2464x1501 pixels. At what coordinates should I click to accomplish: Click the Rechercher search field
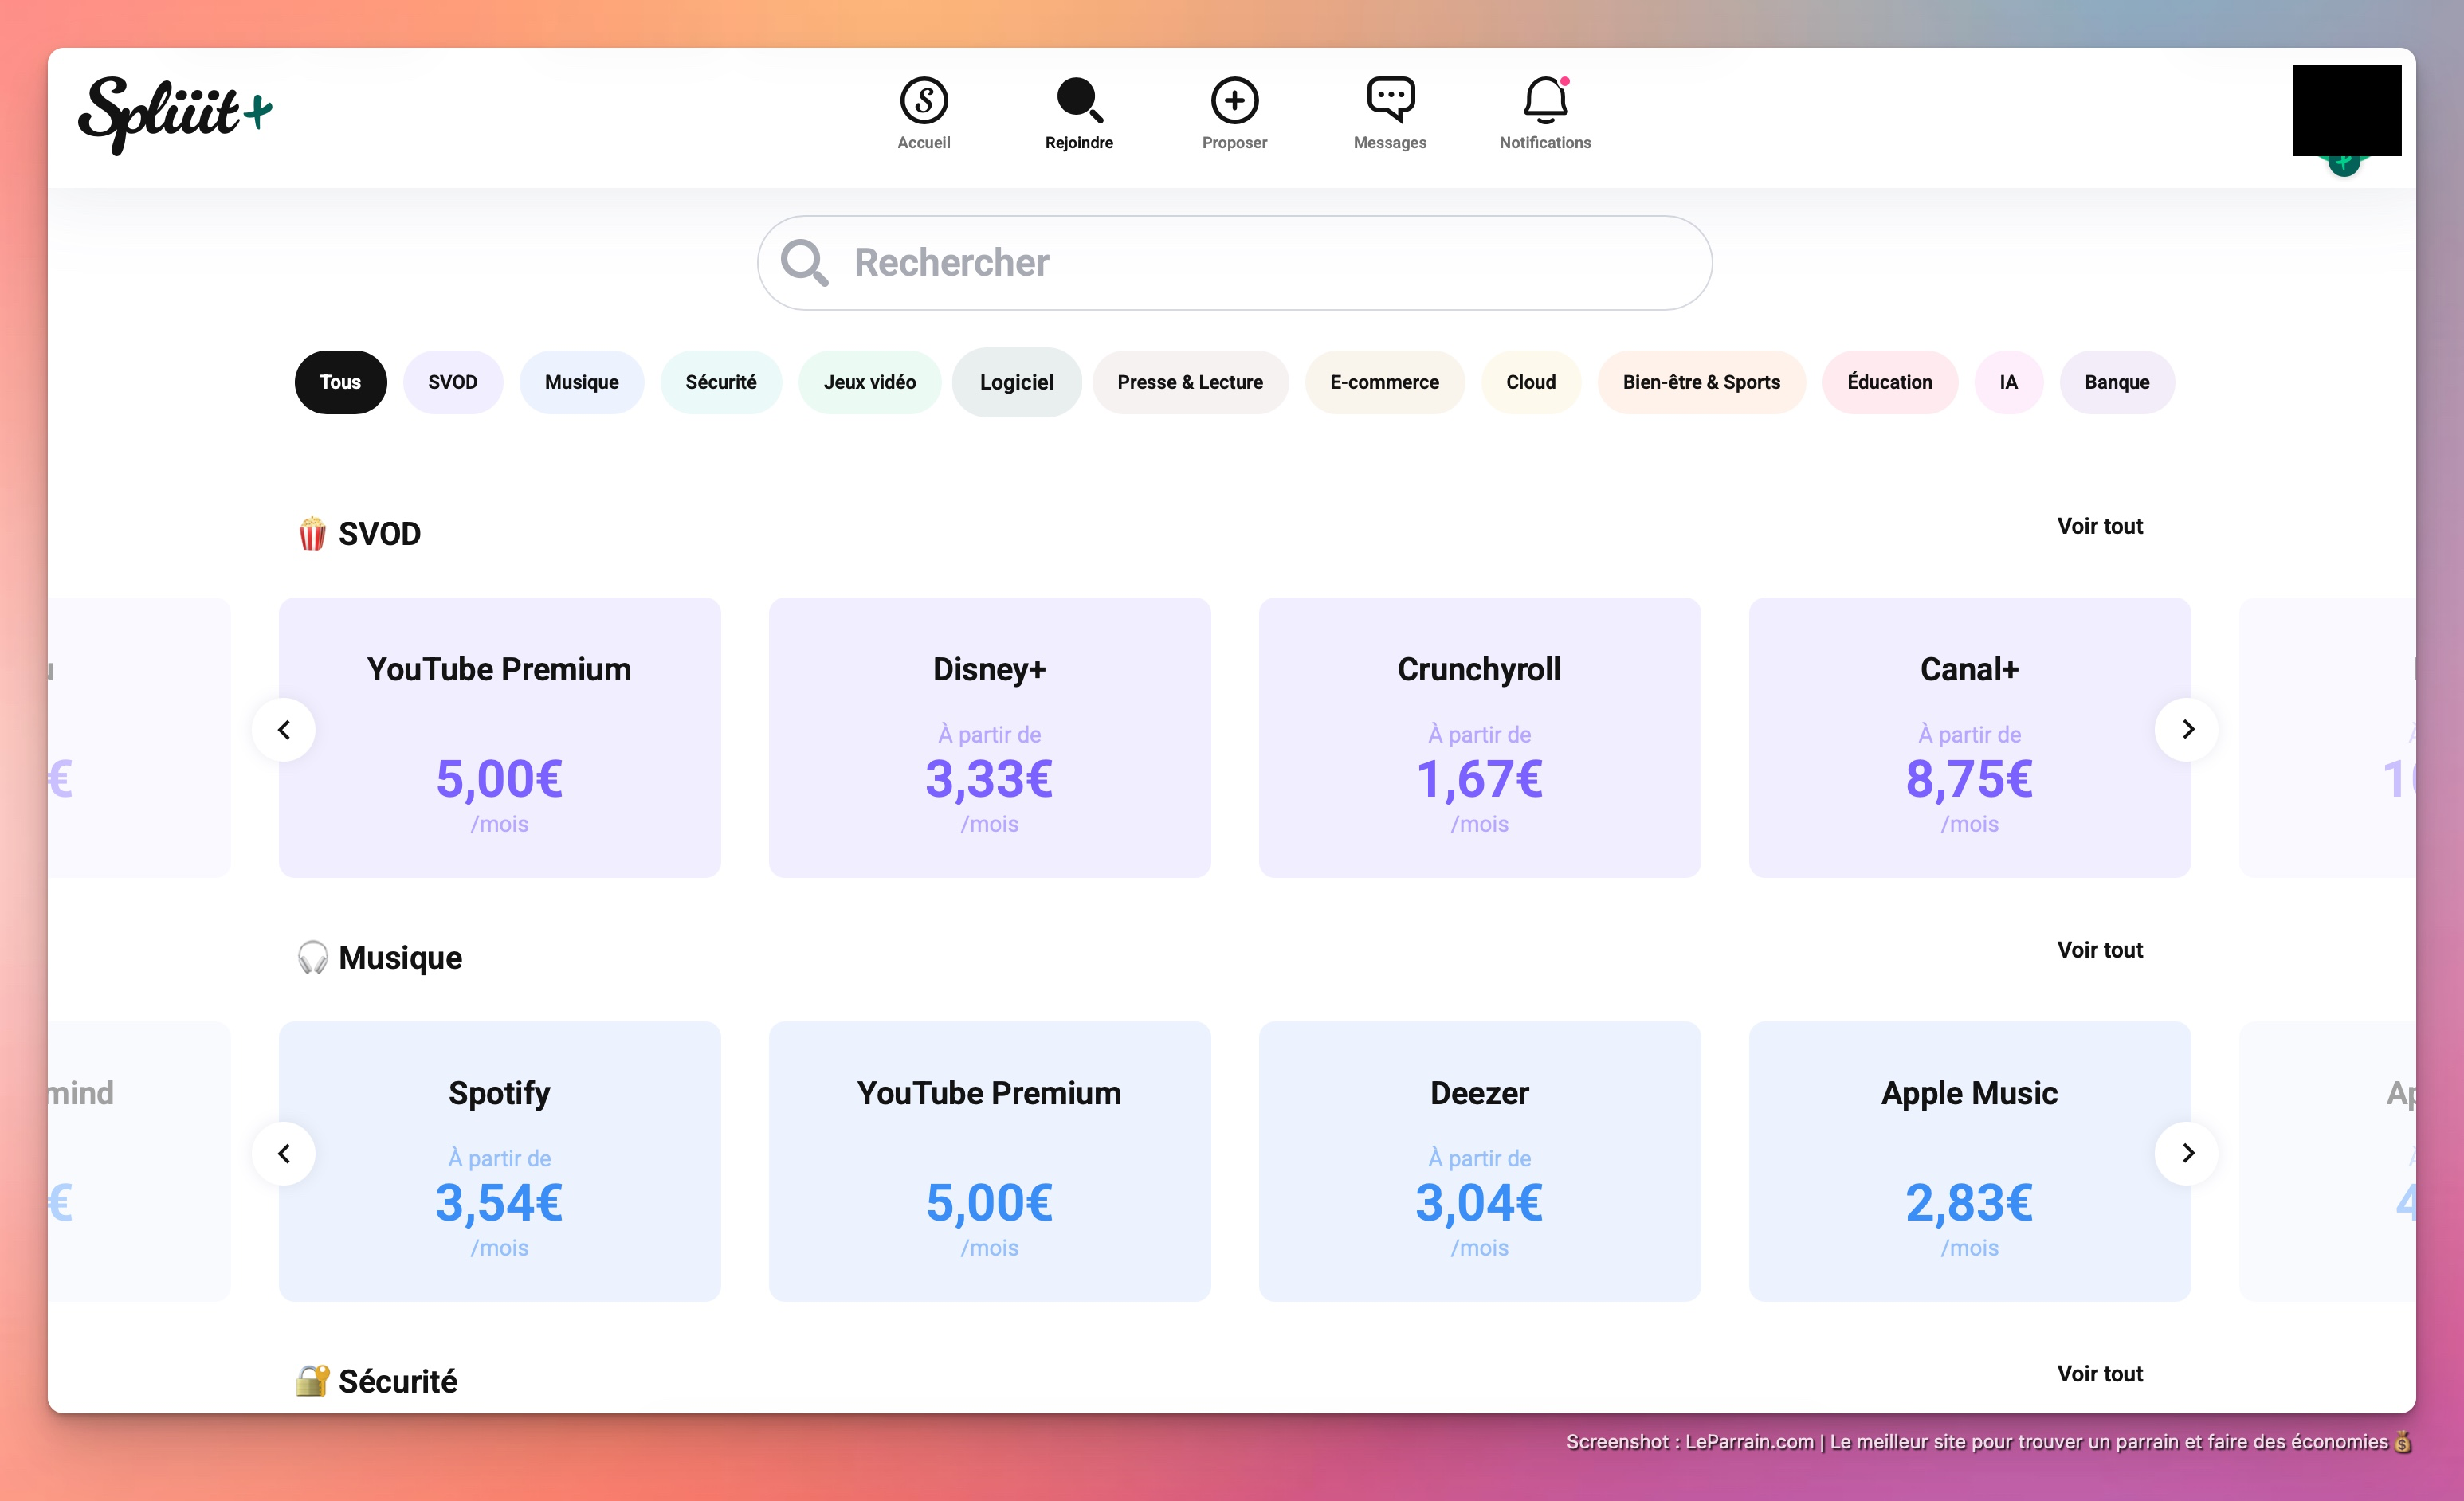tap(1234, 263)
